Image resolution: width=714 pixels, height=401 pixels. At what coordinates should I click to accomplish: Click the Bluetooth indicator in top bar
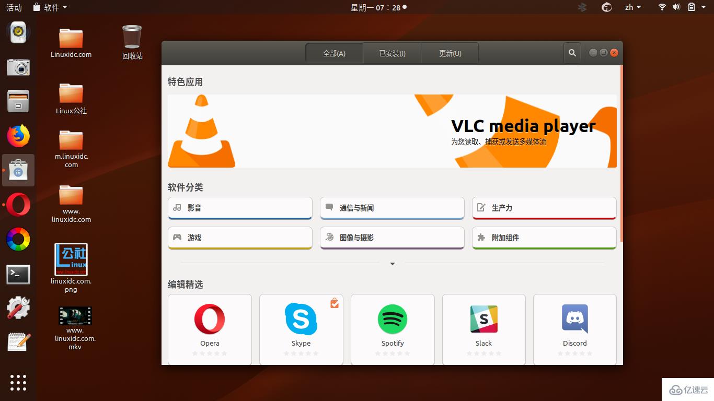[x=582, y=7]
